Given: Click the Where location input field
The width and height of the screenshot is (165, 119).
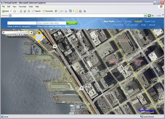Looking at the screenshot, I should (51, 23).
